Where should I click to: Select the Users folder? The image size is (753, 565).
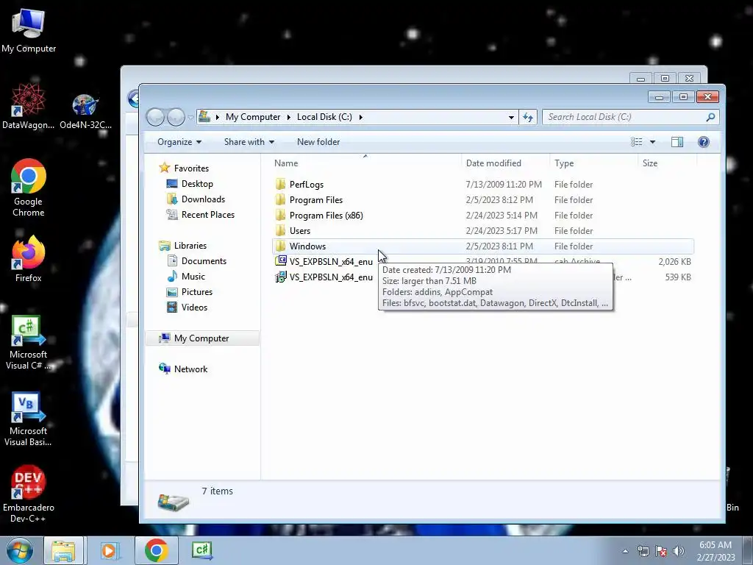click(x=482, y=230)
